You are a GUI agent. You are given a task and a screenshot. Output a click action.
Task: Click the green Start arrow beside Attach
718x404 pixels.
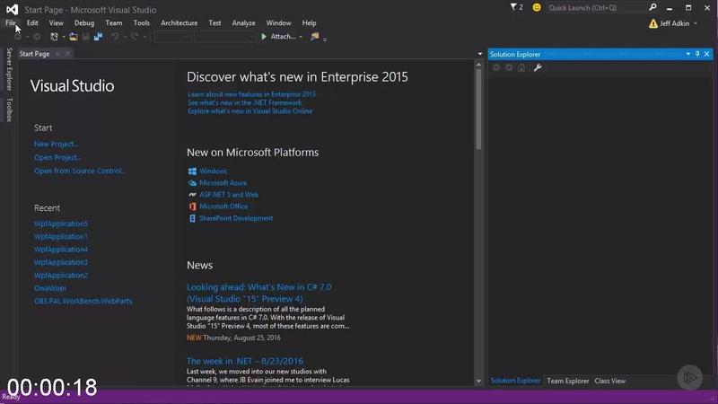tap(264, 37)
